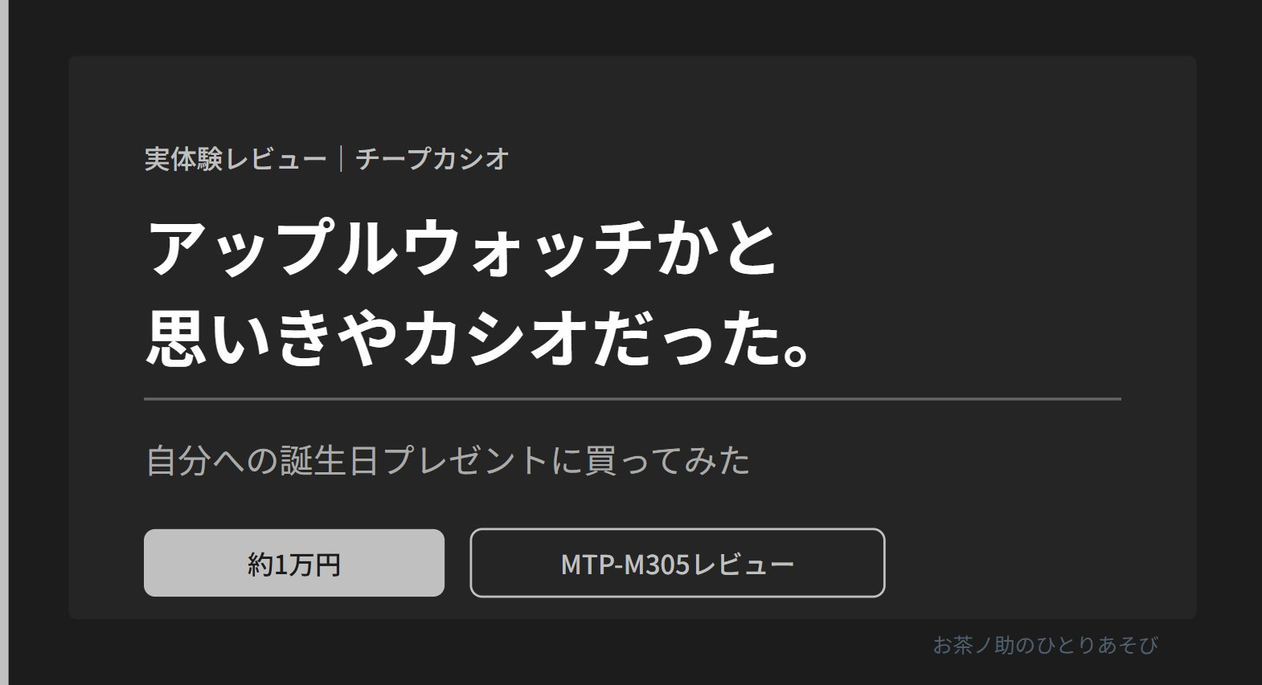Click 買ってみた at the subtitle end
The image size is (1262, 685).
click(668, 461)
